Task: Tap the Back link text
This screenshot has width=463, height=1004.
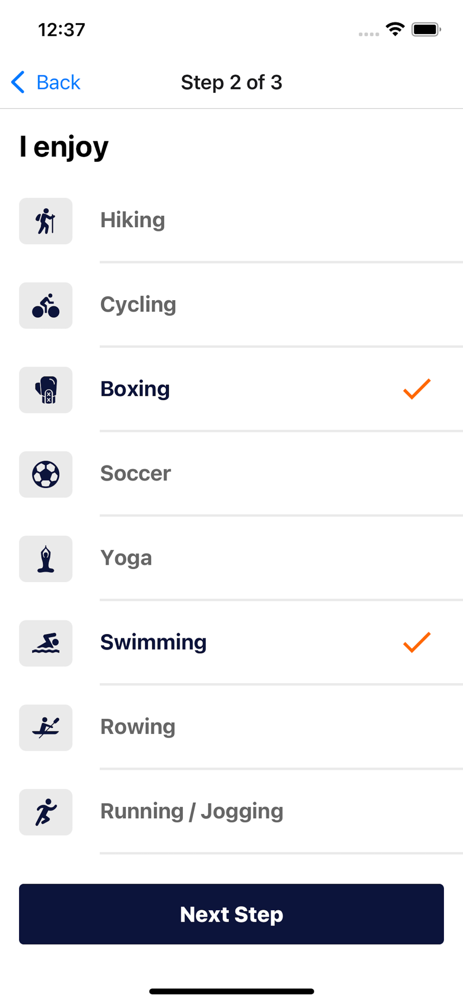Action: 58,82
